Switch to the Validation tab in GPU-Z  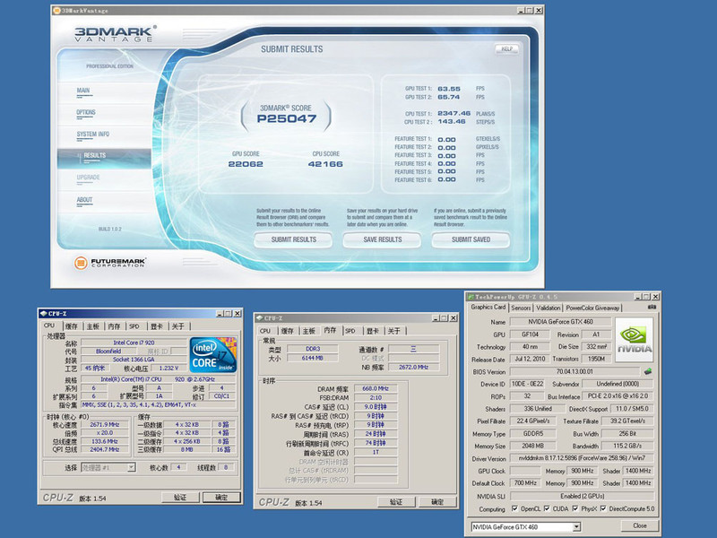(549, 308)
